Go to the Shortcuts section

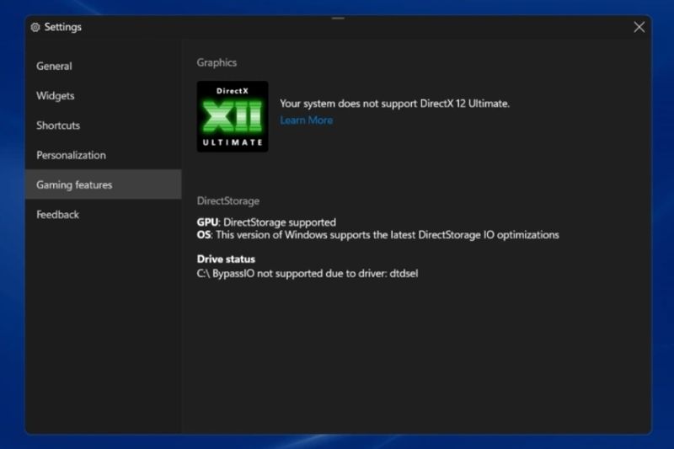click(58, 126)
